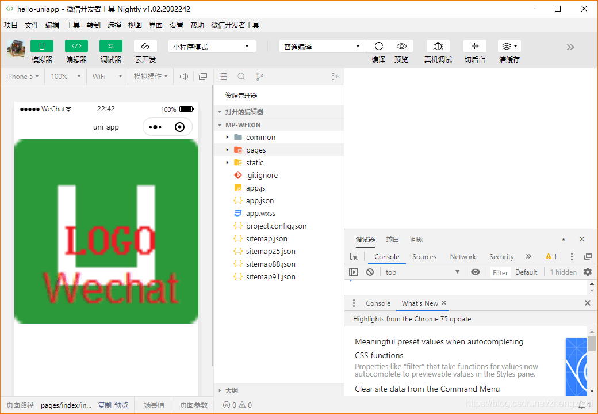Image resolution: width=598 pixels, height=414 pixels.
Task: Open the 100% zoom dropdown
Action: tap(66, 77)
